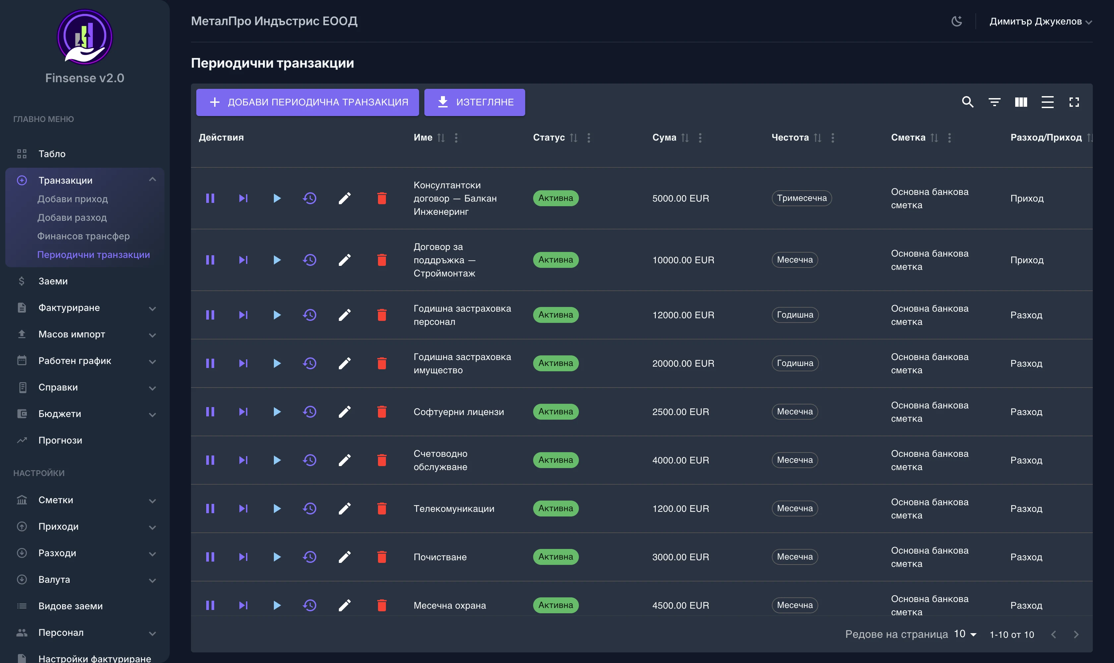Expand the Справки menu

coord(85,387)
